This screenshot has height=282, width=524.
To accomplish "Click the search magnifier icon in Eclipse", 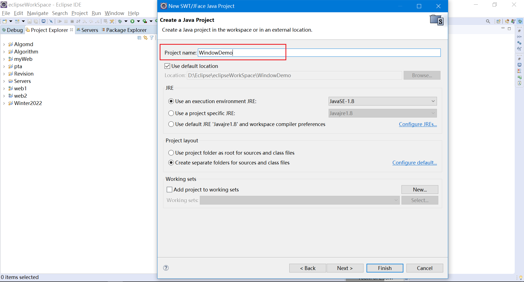I will pos(488,21).
